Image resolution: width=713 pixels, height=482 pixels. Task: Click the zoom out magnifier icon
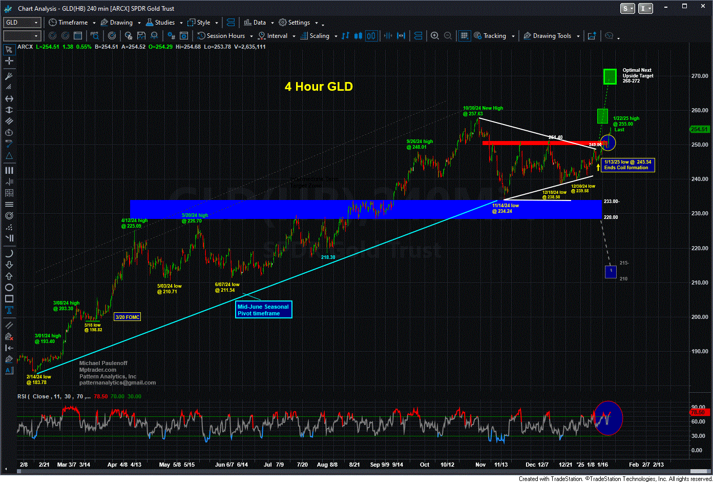[x=448, y=36]
